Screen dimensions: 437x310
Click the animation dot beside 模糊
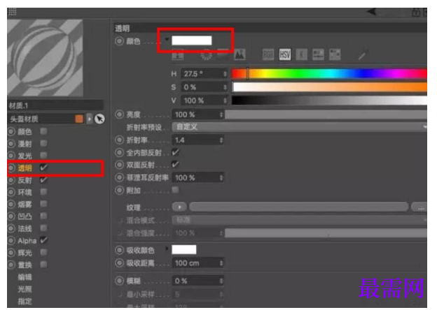pos(119,281)
